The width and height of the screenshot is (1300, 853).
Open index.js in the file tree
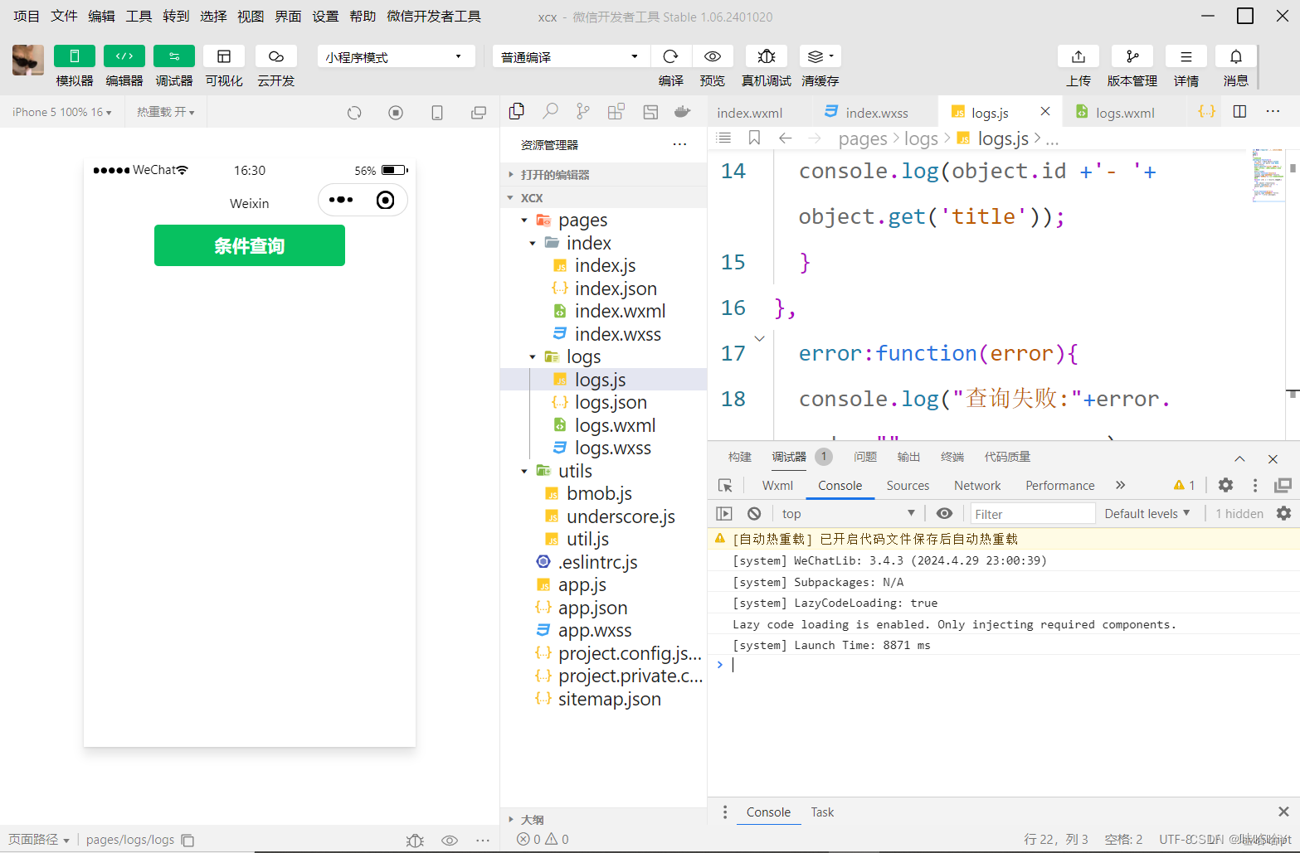604,266
